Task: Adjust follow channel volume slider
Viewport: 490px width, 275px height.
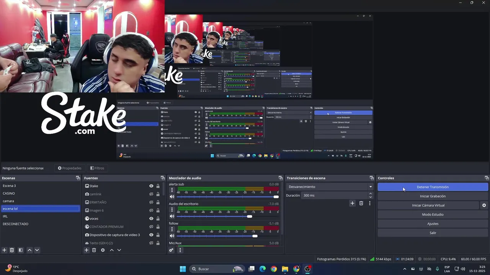Action: coord(228,236)
